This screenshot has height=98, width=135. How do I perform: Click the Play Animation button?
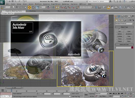click(x=116, y=93)
